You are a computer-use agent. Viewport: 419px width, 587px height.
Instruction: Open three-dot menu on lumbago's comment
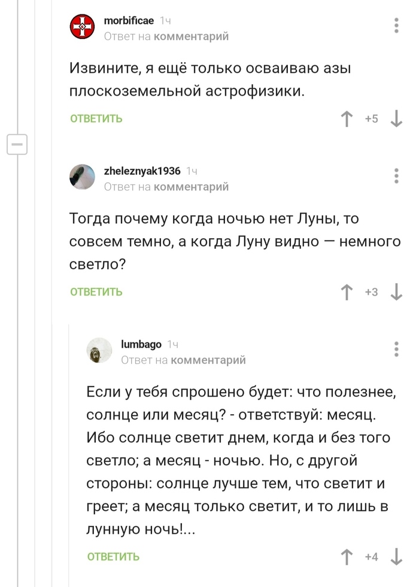pyautogui.click(x=397, y=349)
